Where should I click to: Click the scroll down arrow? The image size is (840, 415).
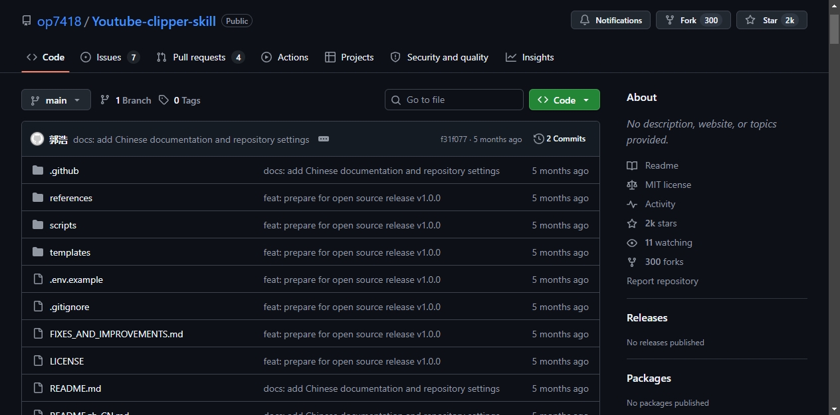coord(835,409)
